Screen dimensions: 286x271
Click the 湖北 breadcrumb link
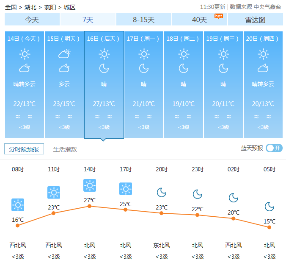pos(30,7)
